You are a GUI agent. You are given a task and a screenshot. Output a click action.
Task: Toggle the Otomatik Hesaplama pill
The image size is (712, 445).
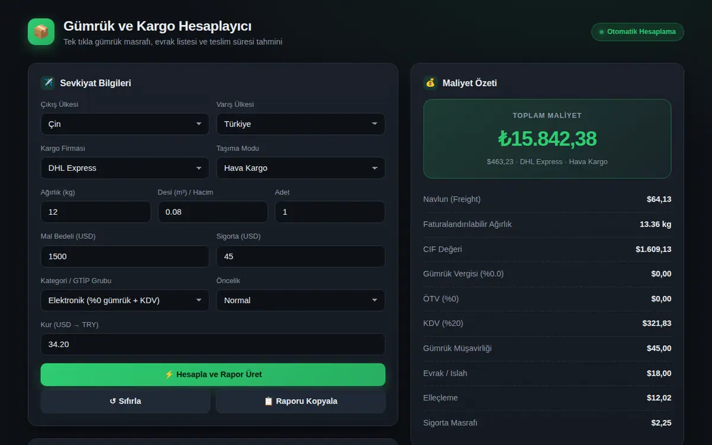(637, 32)
